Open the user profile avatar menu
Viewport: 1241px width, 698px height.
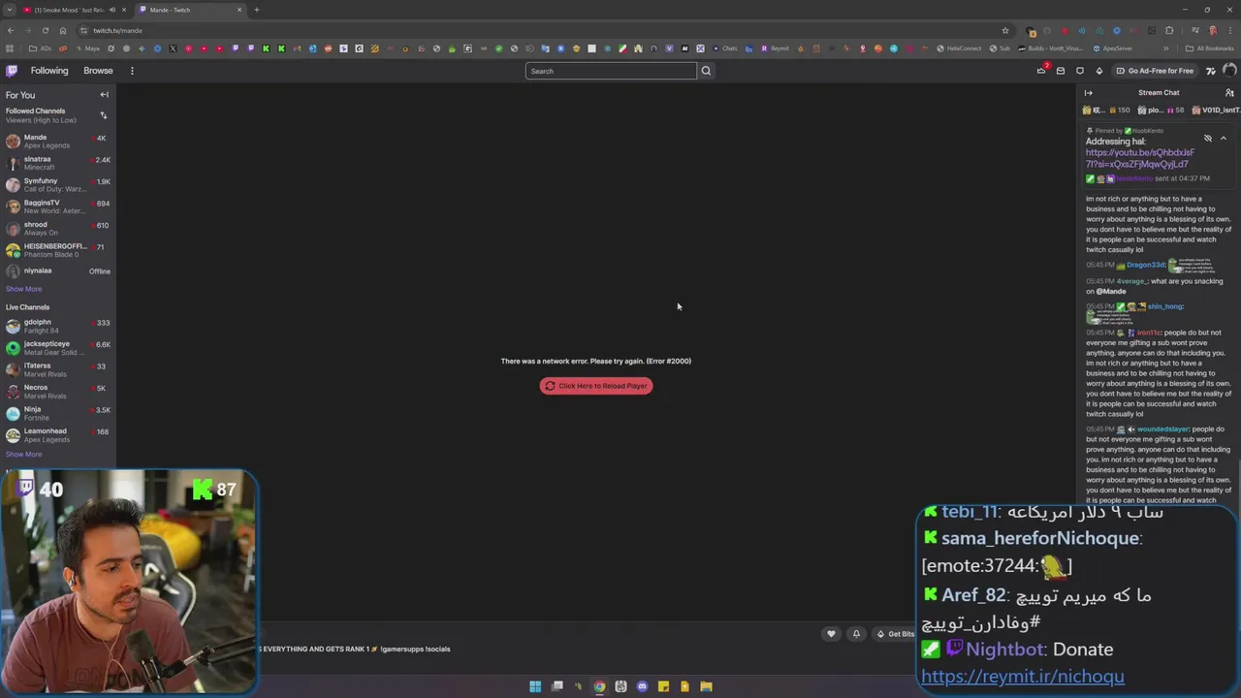[1229, 71]
